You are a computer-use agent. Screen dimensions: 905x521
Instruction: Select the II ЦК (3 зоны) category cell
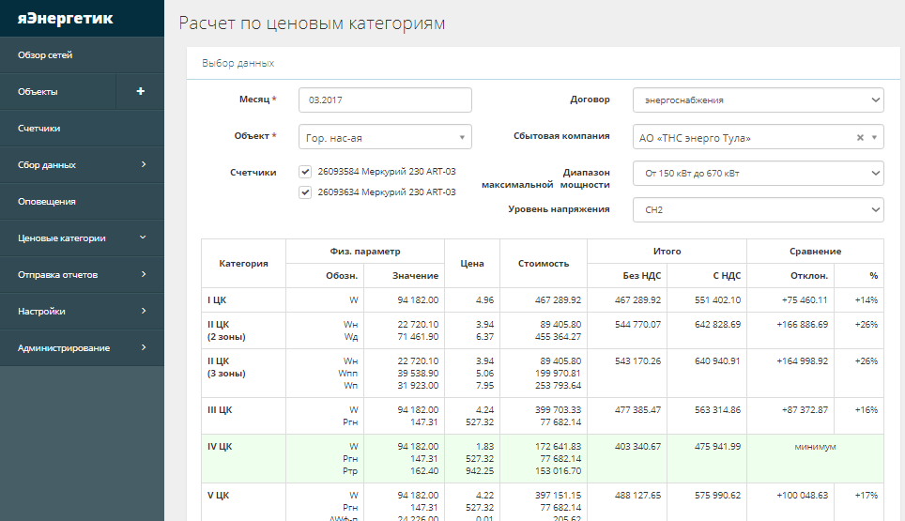[243, 374]
